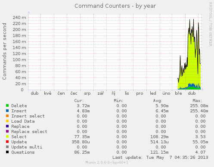Viewport: 214px width, 167px height.
Task: Click the green Delete legend swatch
Action: 7,105
